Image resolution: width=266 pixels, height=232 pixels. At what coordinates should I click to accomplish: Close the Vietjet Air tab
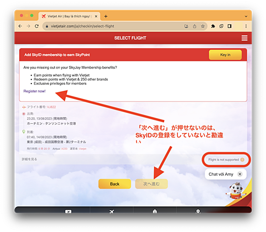click(96, 16)
